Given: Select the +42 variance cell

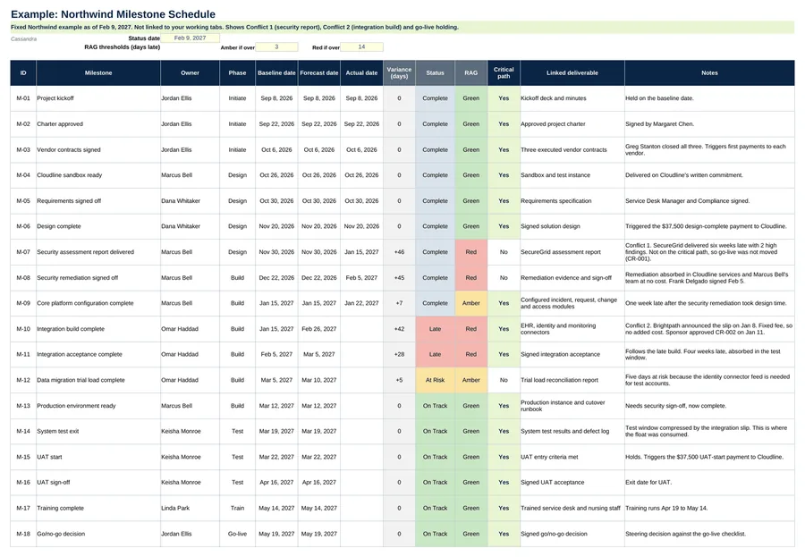Looking at the screenshot, I should [x=399, y=328].
